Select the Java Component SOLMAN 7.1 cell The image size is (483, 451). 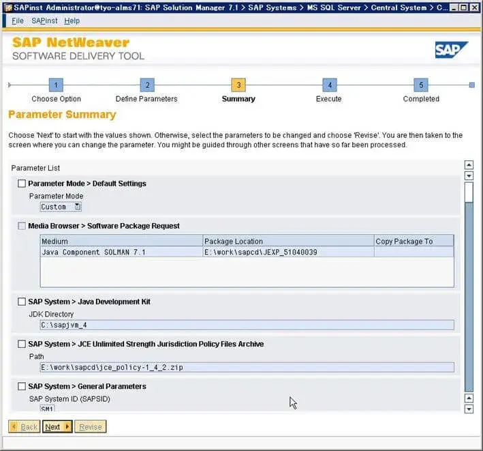coord(121,252)
